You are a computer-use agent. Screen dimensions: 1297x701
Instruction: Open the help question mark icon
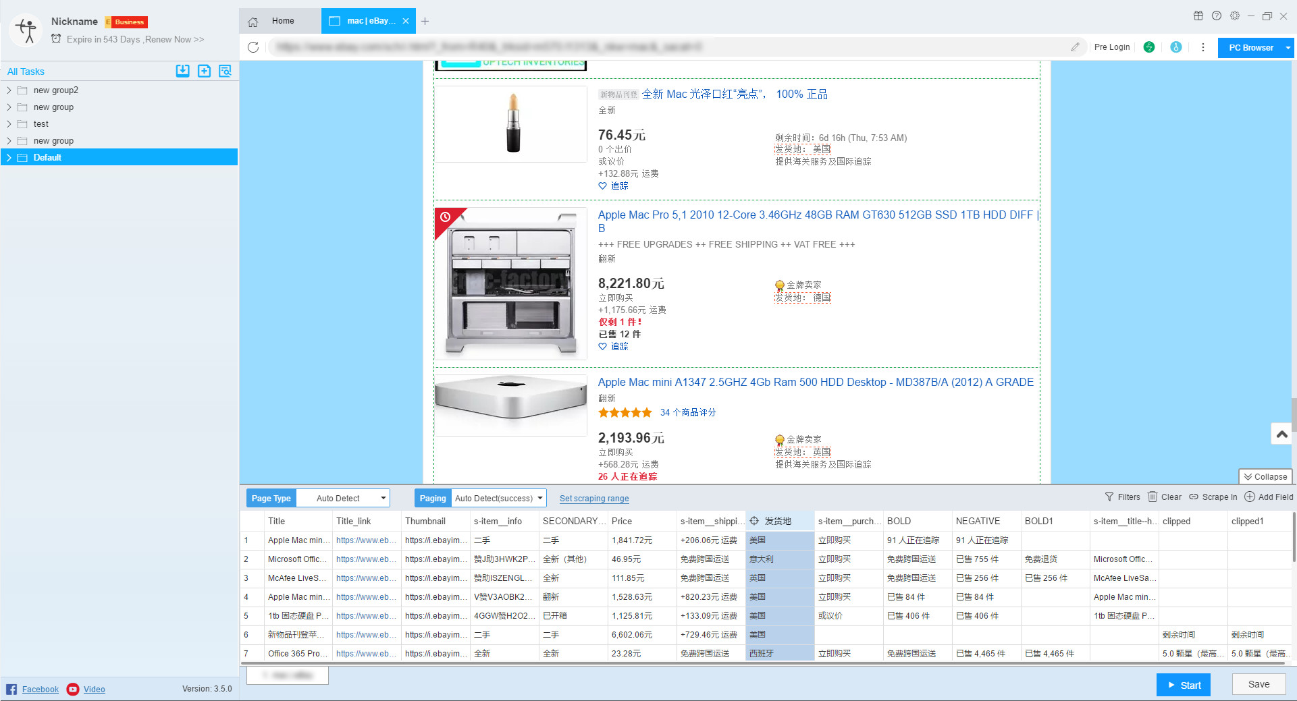click(1217, 16)
